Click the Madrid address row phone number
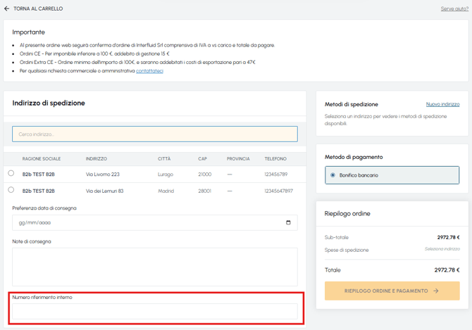472x330 pixels. pos(278,191)
